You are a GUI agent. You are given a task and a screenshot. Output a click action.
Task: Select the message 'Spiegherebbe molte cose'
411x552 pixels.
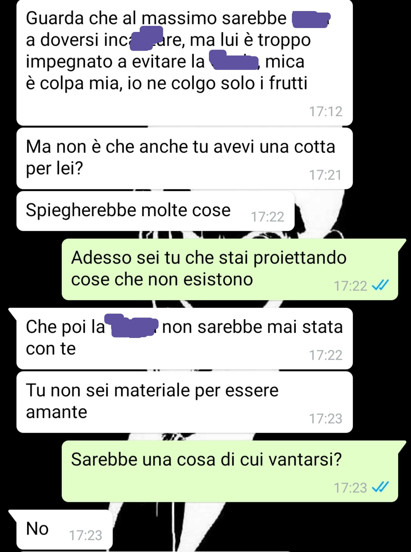(x=155, y=211)
